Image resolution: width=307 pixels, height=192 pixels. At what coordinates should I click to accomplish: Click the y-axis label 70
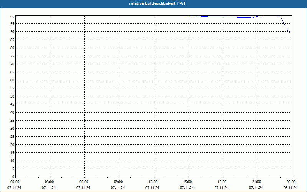pos(12,64)
